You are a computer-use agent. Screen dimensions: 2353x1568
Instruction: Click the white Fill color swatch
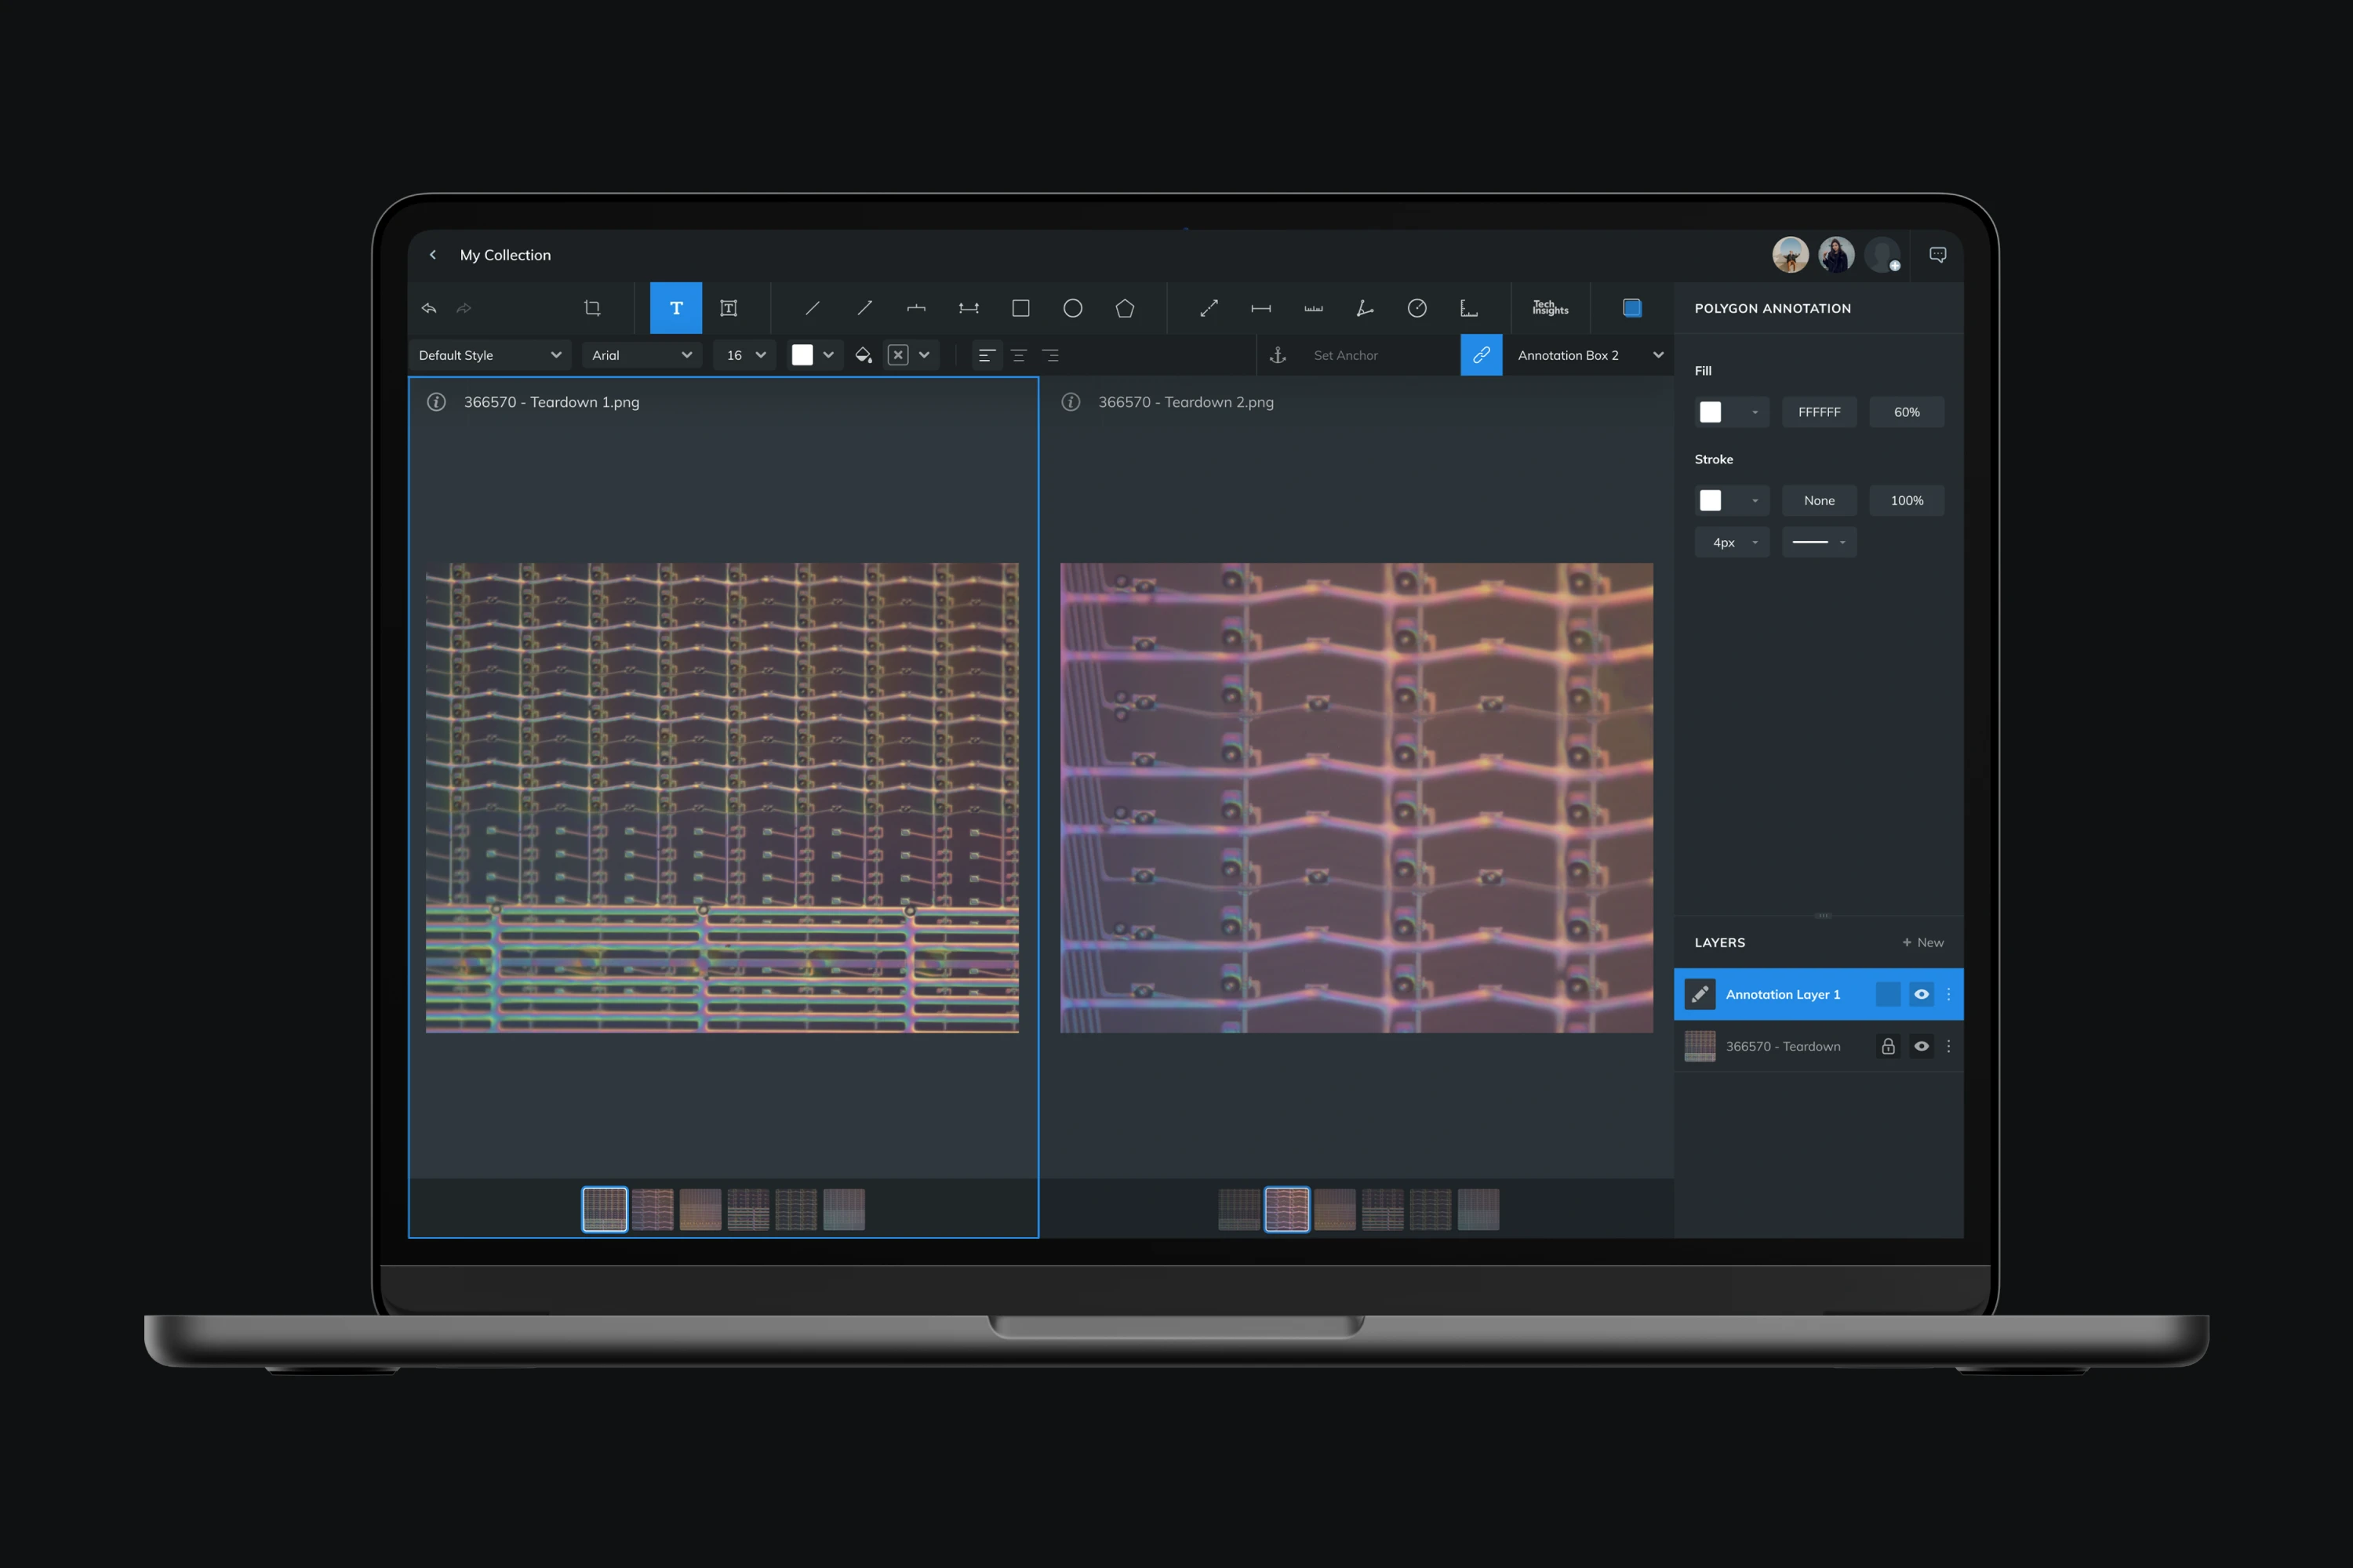tap(1711, 412)
